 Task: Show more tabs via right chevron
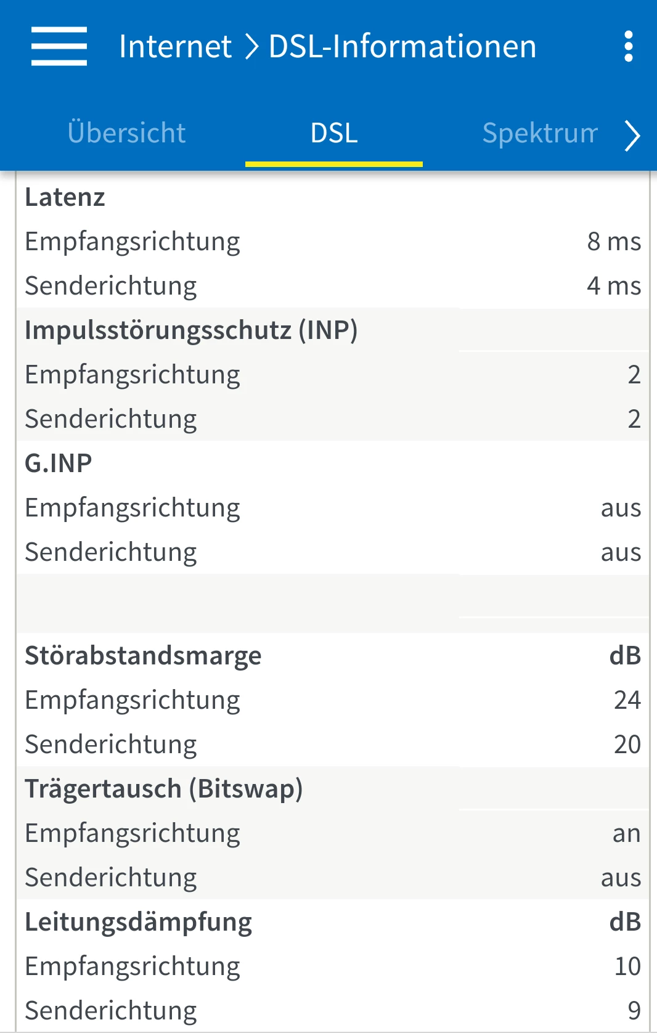coord(632,136)
